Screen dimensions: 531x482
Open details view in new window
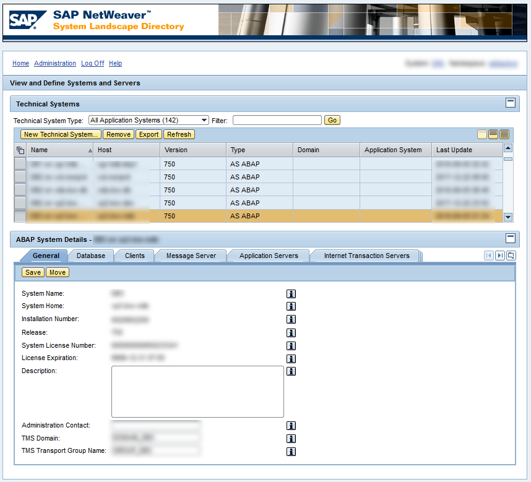510,255
